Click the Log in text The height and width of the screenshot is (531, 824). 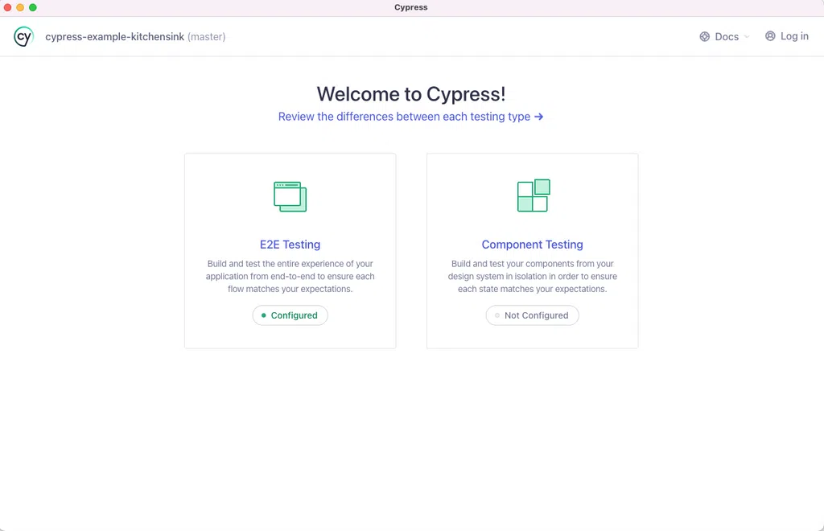tap(794, 36)
